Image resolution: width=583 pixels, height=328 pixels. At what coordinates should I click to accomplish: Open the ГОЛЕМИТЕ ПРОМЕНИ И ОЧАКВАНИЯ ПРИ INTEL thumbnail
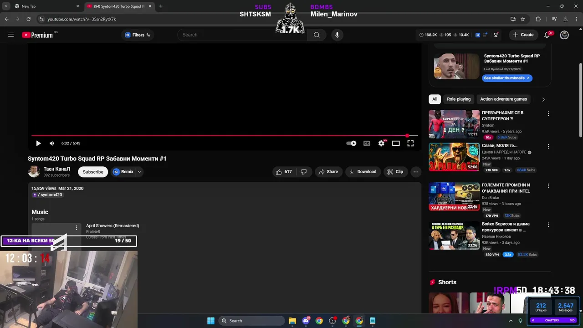click(454, 196)
